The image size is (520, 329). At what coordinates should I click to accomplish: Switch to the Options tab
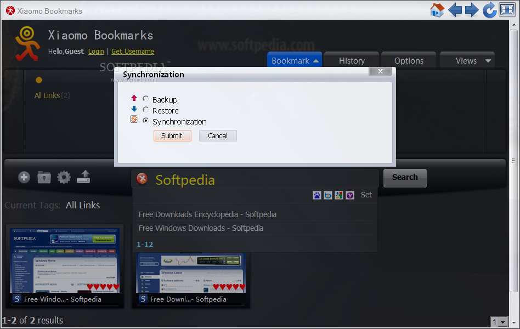click(409, 60)
